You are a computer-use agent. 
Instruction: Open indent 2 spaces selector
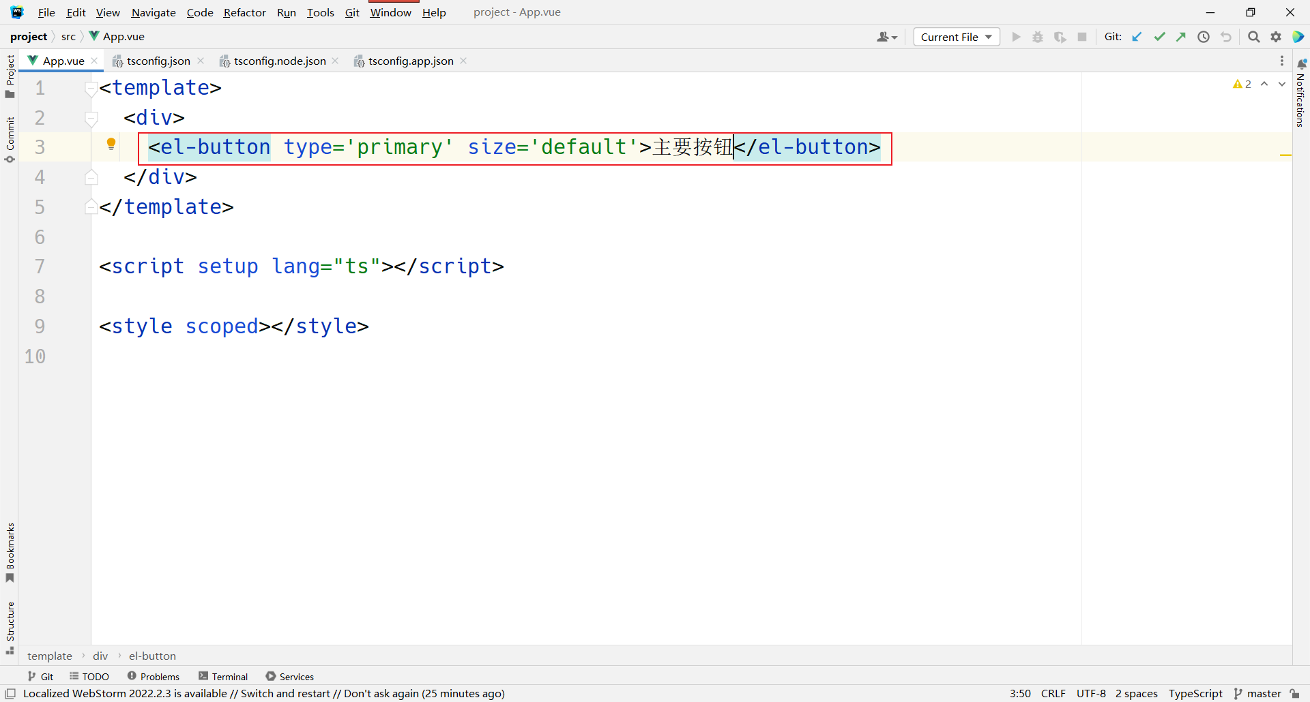(x=1137, y=694)
